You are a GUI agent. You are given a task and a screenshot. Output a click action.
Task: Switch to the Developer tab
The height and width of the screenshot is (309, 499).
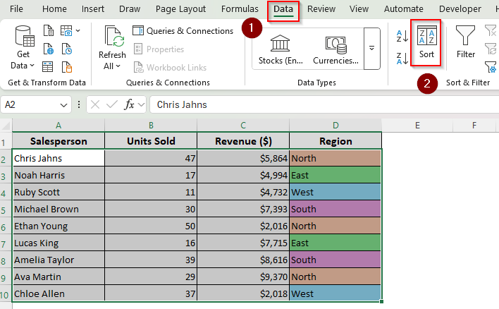[460, 9]
